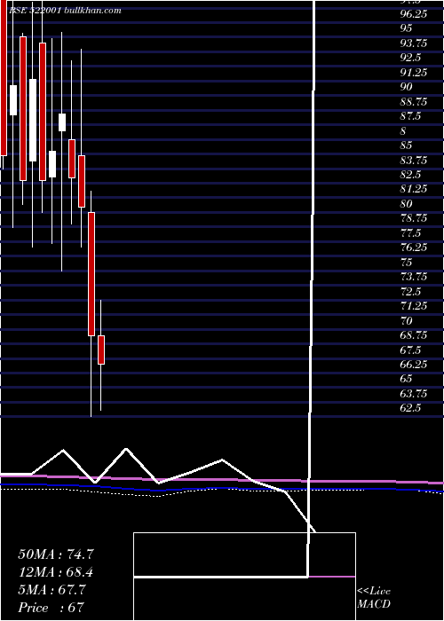Click the 90 price axis label
The width and height of the screenshot is (444, 621).
tap(406, 87)
